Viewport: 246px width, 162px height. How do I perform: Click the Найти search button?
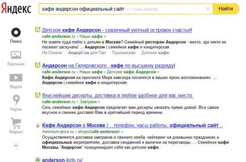click(226, 9)
